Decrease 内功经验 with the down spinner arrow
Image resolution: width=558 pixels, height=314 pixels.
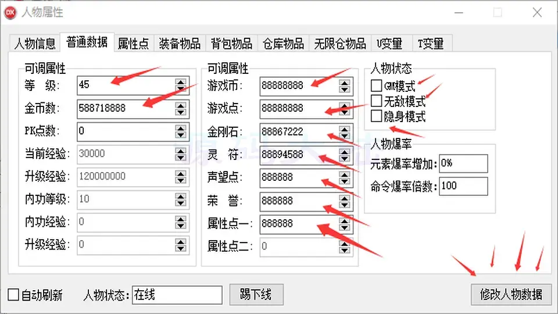pos(181,226)
